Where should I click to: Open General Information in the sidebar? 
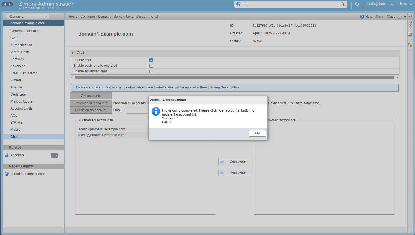[25, 31]
